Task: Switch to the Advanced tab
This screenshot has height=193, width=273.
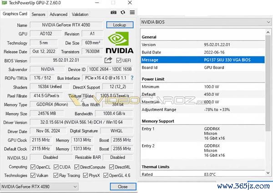Action: pyautogui.click(x=59, y=14)
